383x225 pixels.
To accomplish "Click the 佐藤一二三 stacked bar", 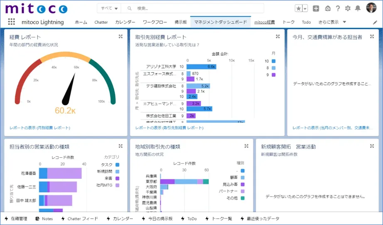I will point(58,187).
